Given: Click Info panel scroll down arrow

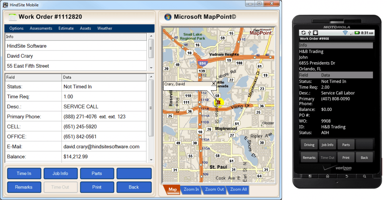Looking at the screenshot, I should coord(151,68).
